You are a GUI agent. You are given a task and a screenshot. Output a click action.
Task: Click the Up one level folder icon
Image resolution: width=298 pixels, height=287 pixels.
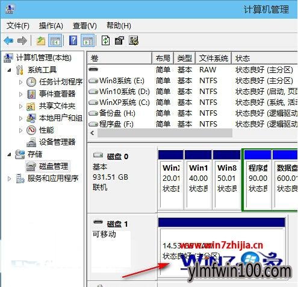click(41, 41)
